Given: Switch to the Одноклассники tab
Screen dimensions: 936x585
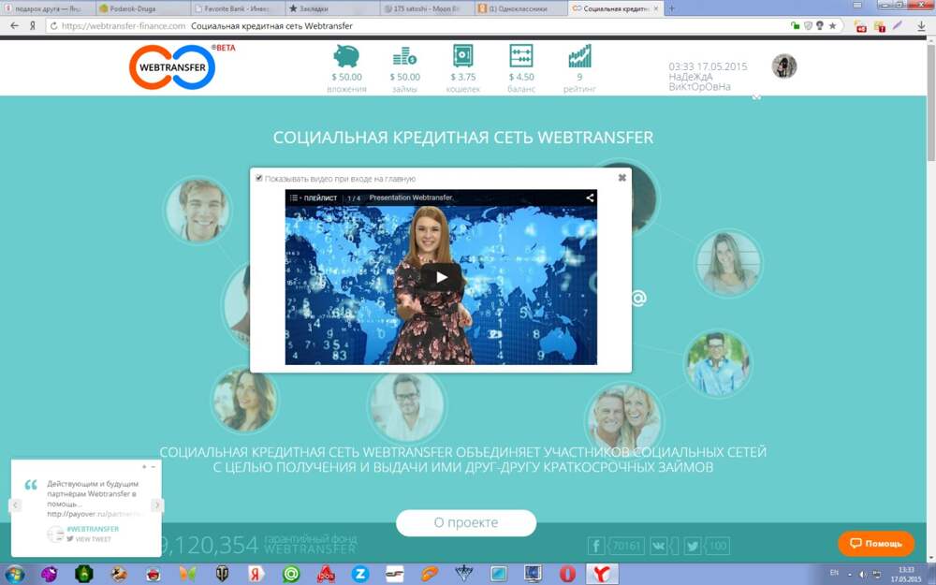Looking at the screenshot, I should pos(519,8).
